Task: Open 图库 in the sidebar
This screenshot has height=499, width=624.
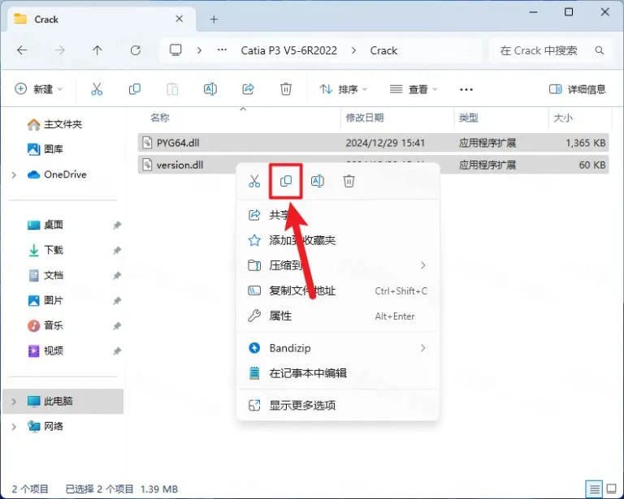Action: (45, 149)
